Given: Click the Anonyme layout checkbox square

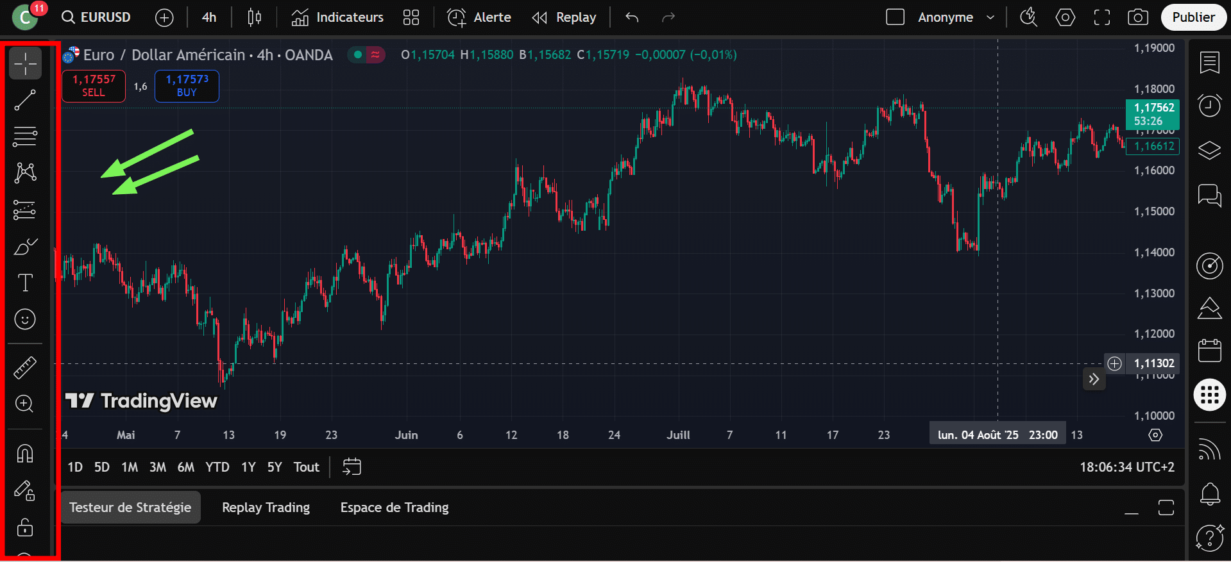Looking at the screenshot, I should click(x=895, y=17).
